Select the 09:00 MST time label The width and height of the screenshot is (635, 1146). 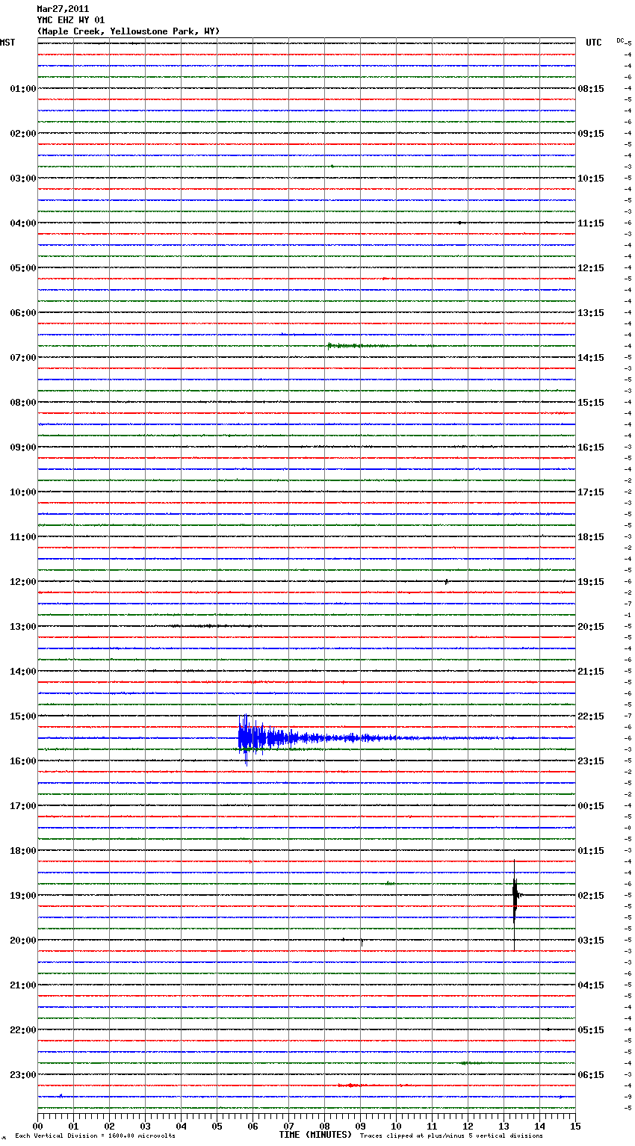(23, 447)
